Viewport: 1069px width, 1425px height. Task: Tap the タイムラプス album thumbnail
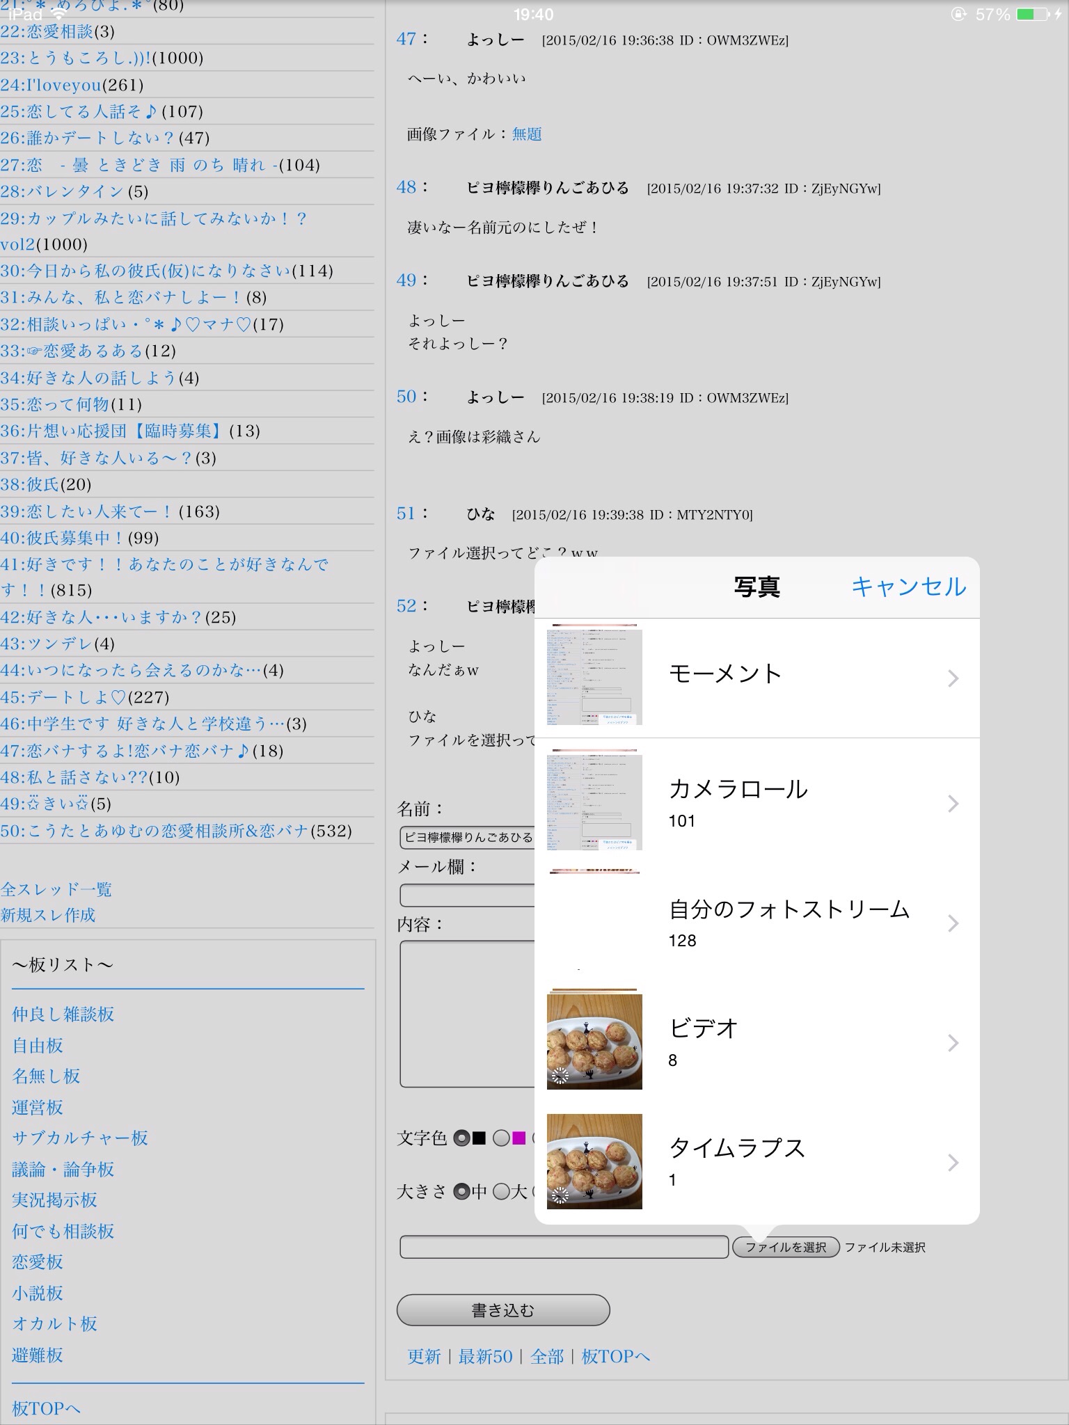click(x=594, y=1161)
